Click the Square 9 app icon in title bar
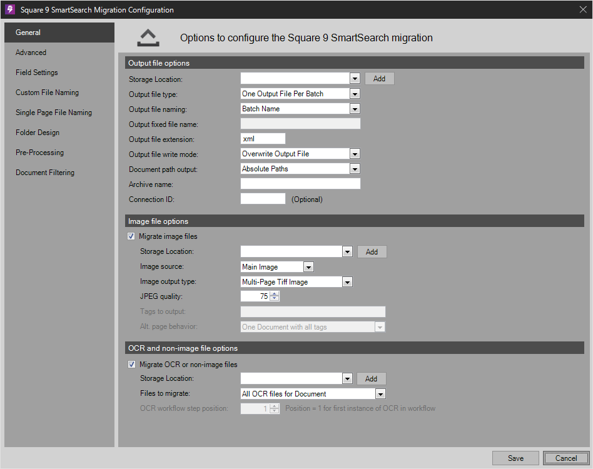593x469 pixels. coord(10,9)
